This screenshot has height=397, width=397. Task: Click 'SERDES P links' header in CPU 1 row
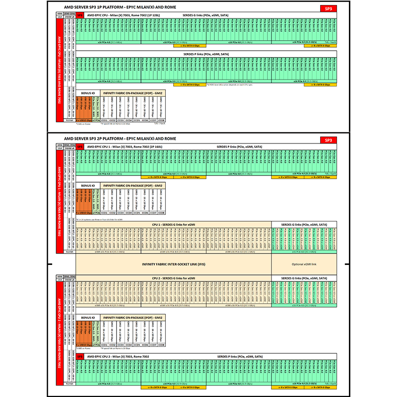point(239,146)
